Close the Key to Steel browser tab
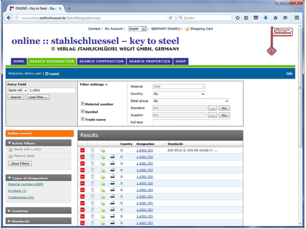 (60, 9)
